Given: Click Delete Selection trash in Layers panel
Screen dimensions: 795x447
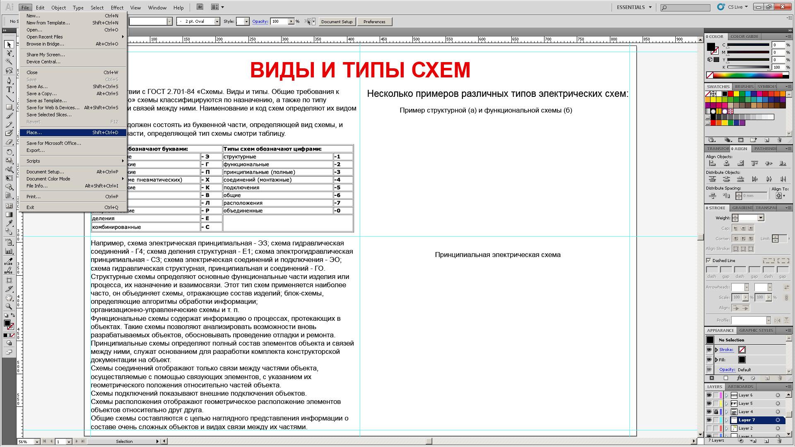Looking at the screenshot, I should pyautogui.click(x=780, y=441).
